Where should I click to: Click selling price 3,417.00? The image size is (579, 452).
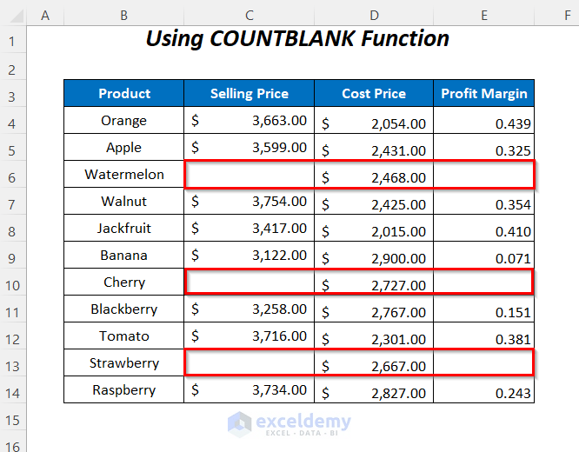click(x=250, y=229)
